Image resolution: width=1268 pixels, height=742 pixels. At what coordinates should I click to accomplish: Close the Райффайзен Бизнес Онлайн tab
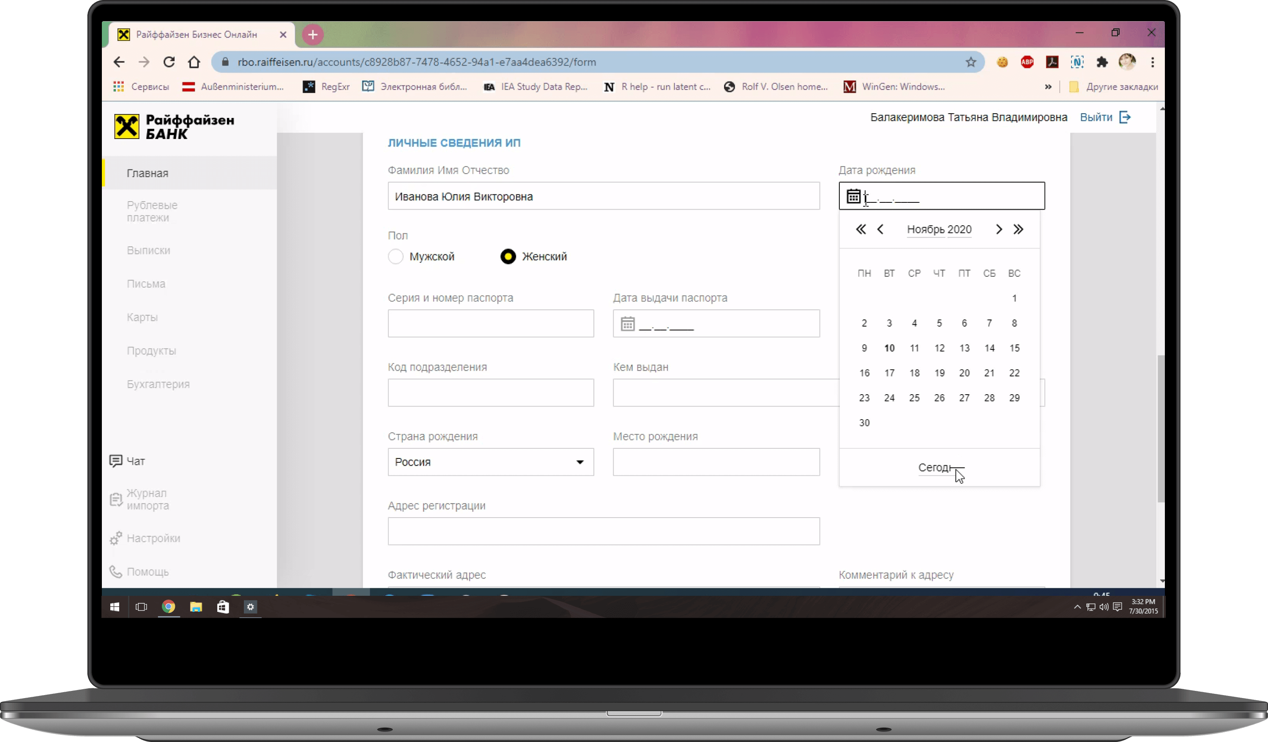point(283,35)
